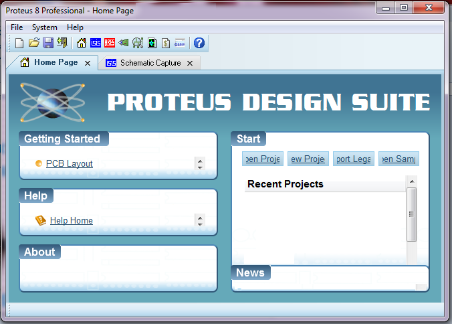The height and width of the screenshot is (324, 452).
Task: Open project with the folder icon
Action: pyautogui.click(x=34, y=43)
